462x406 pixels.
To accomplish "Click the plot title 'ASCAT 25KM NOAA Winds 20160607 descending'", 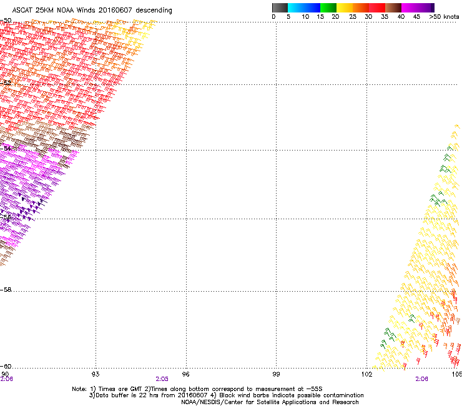I will click(92, 10).
